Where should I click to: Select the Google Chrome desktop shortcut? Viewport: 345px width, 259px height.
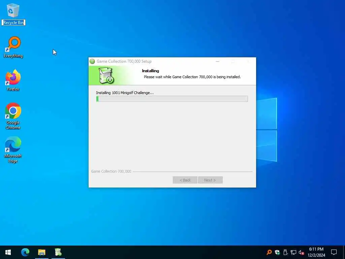13,116
